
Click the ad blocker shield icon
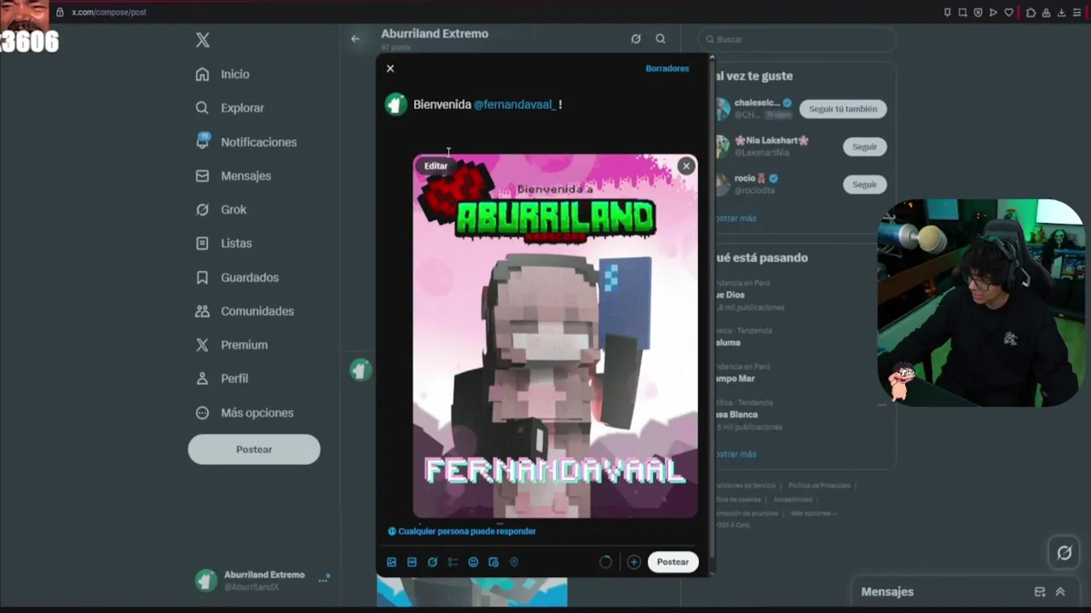tap(978, 12)
